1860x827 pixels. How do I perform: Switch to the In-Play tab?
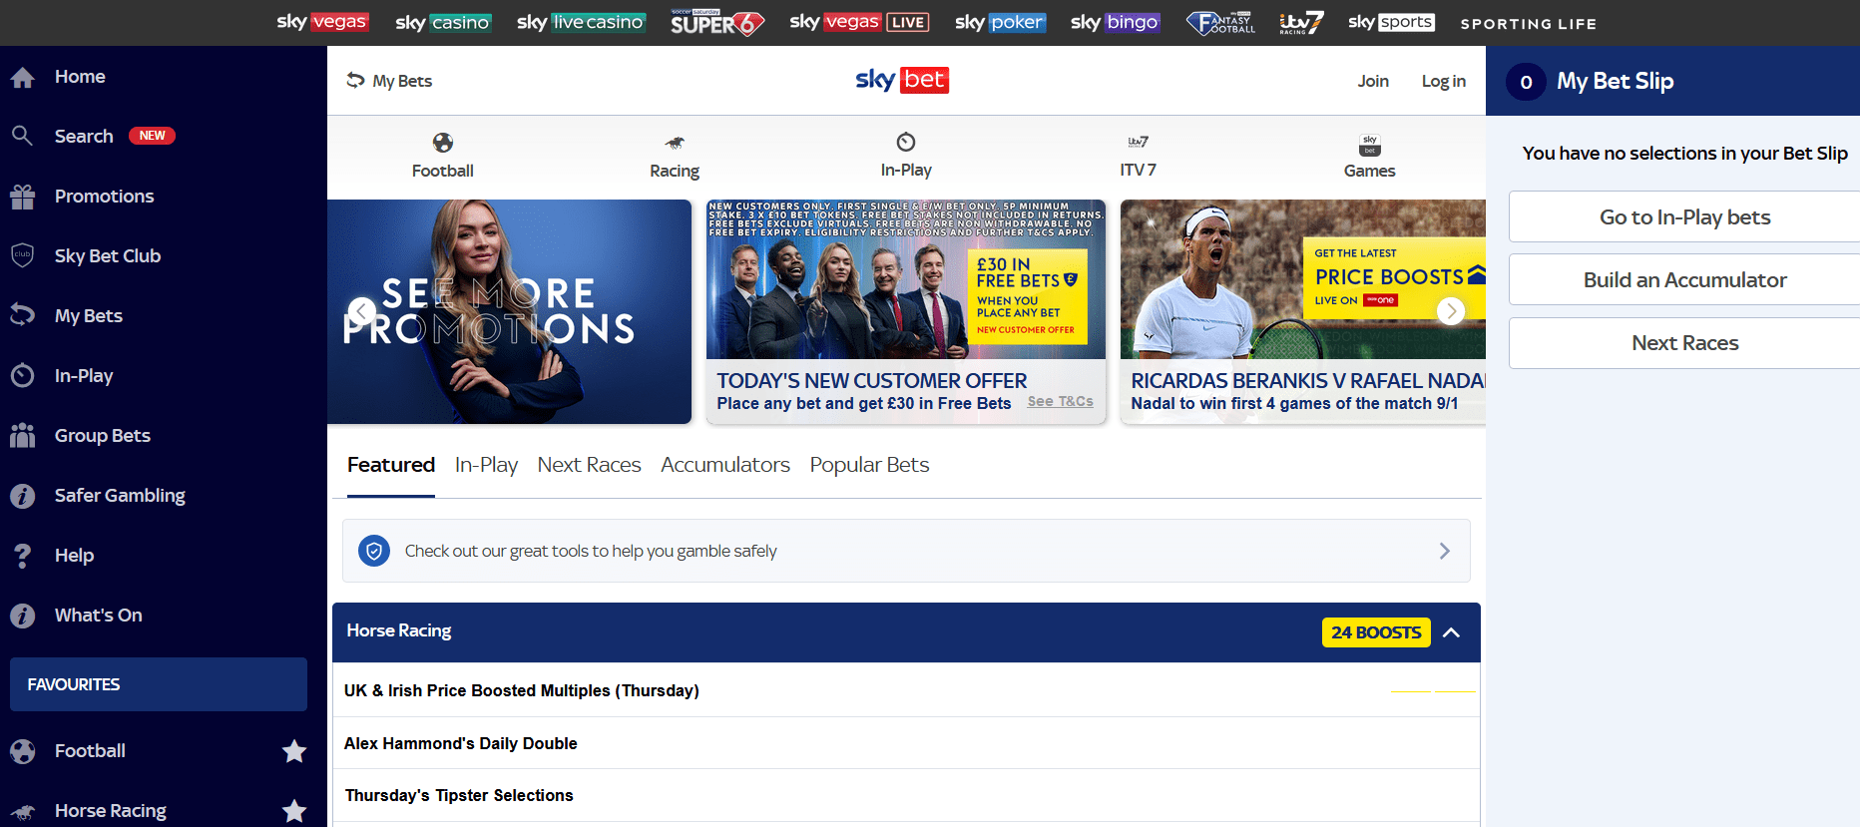pos(486,465)
